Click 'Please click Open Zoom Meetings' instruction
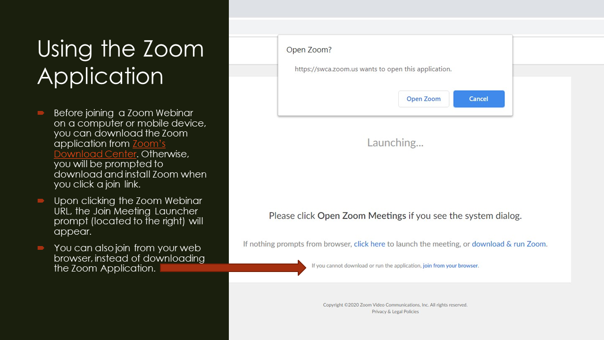Image resolution: width=604 pixels, height=340 pixels. pyautogui.click(x=395, y=216)
